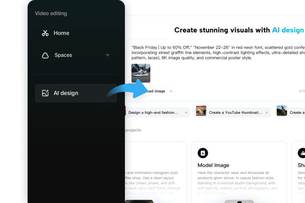Click the cyclist thumbnail on the third suggestion
The image size is (305, 203).
tap(282, 111)
